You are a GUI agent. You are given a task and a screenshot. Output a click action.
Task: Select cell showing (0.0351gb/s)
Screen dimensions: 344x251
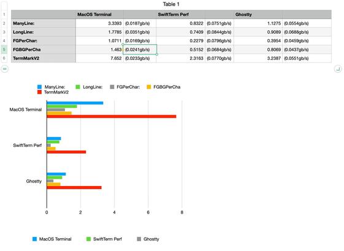(x=140, y=32)
